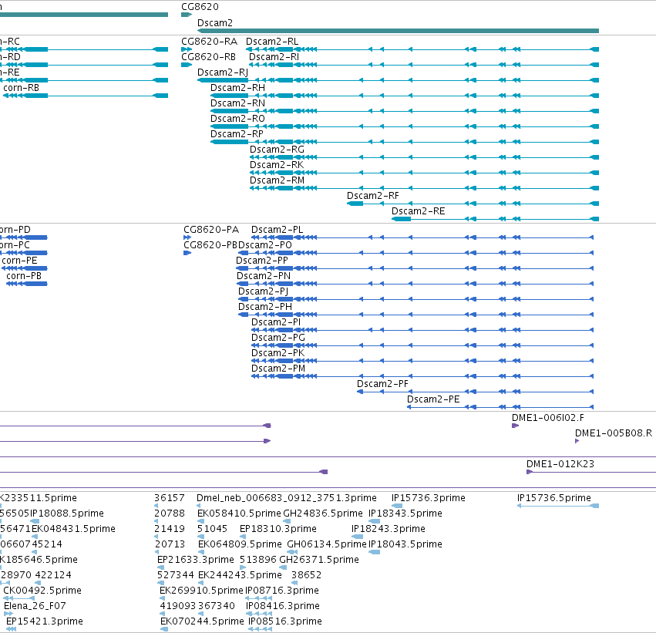Select EST label 20713
656x633 pixels.
point(170,545)
